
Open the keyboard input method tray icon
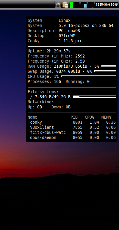point(58,5)
